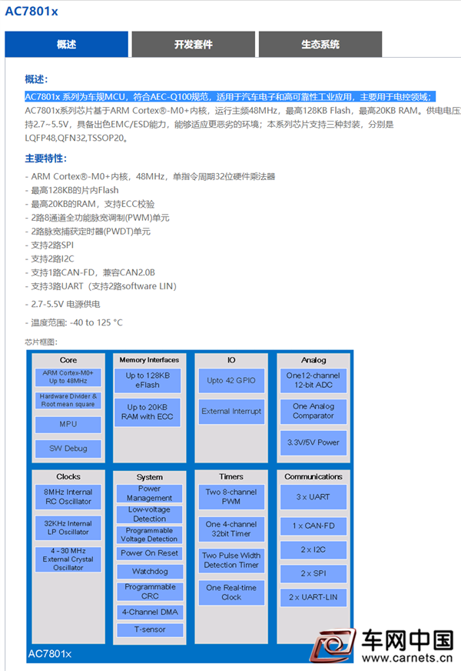Screen dimensions: 461x671
Task: Click the T-sensor block
Action: pos(150,629)
